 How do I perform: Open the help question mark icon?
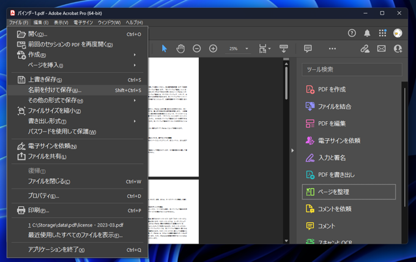tap(352, 33)
